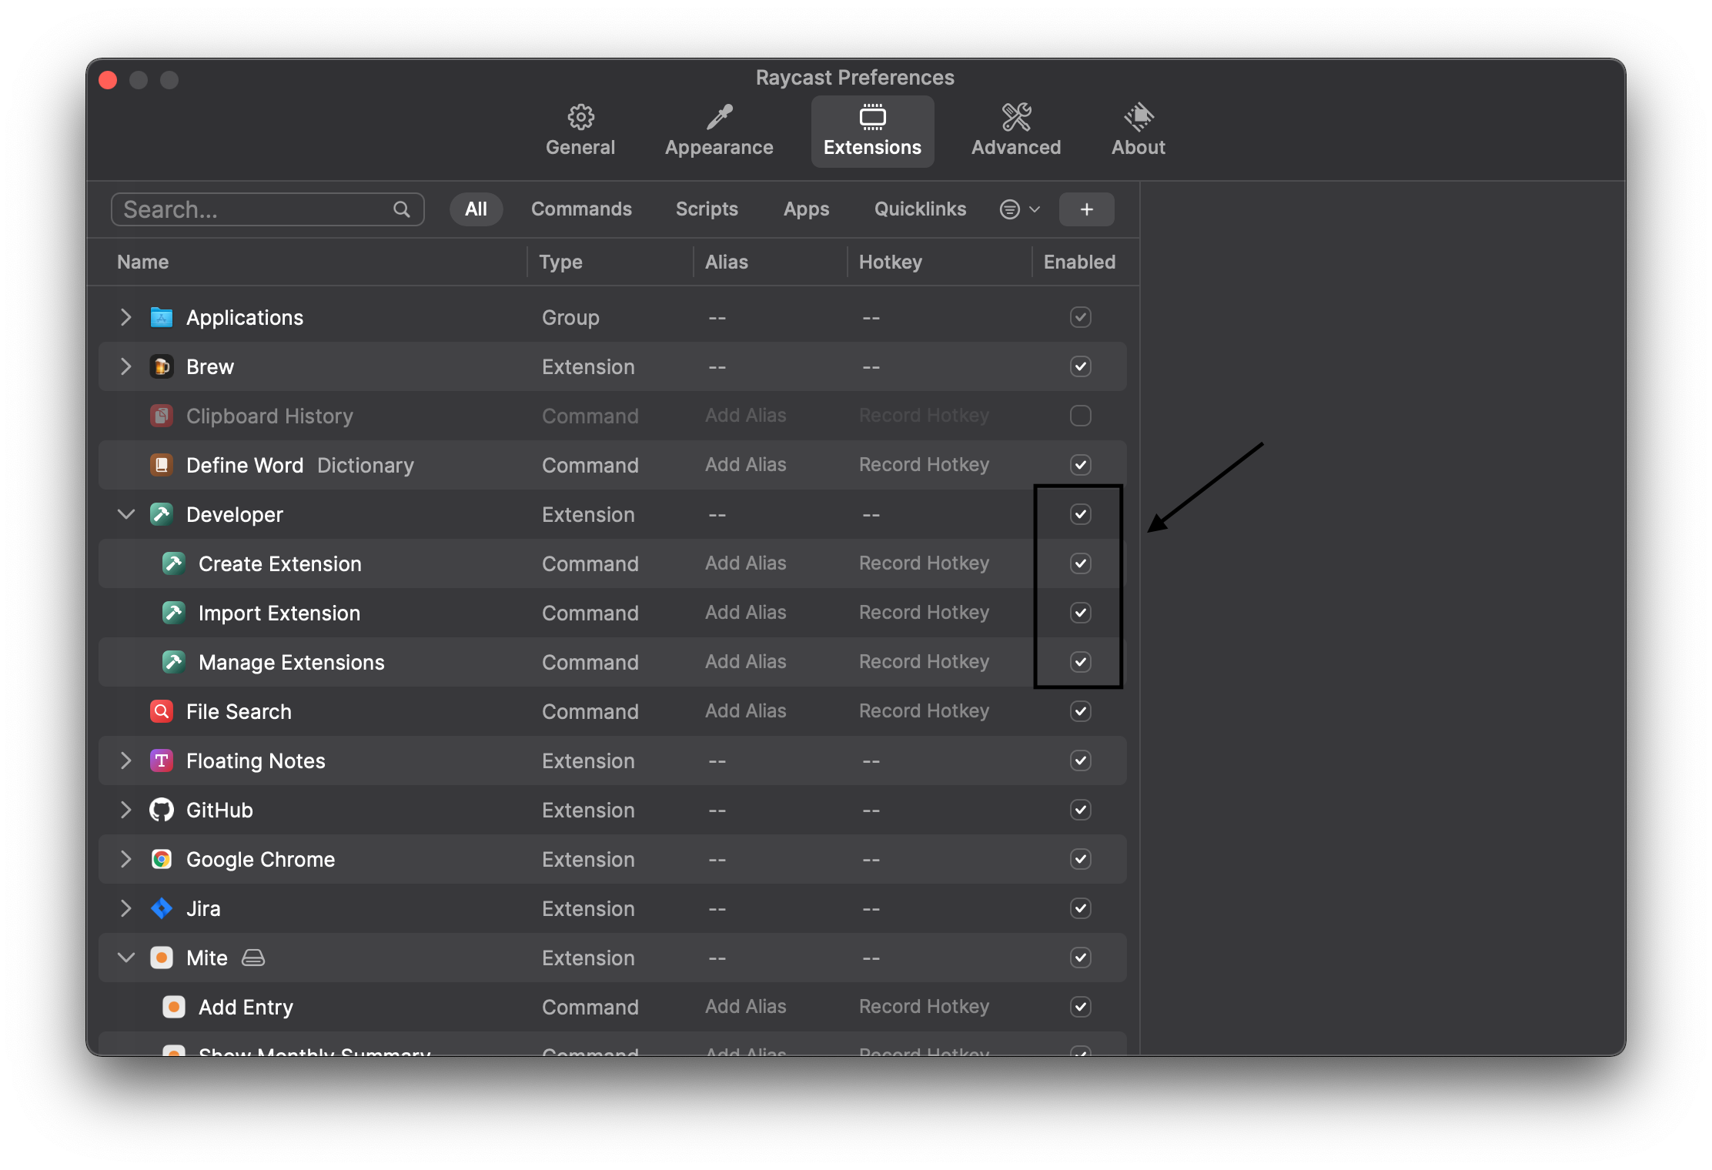Open the File Search command icon
This screenshot has width=1712, height=1170.
coord(161,711)
